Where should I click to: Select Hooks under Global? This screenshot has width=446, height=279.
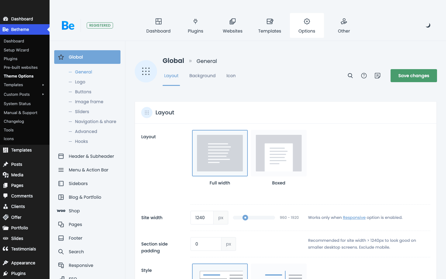pos(81,141)
